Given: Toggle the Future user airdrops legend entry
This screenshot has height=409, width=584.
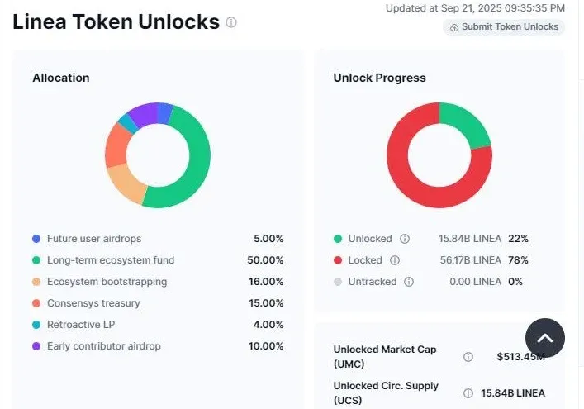Looking at the screenshot, I should [x=87, y=239].
